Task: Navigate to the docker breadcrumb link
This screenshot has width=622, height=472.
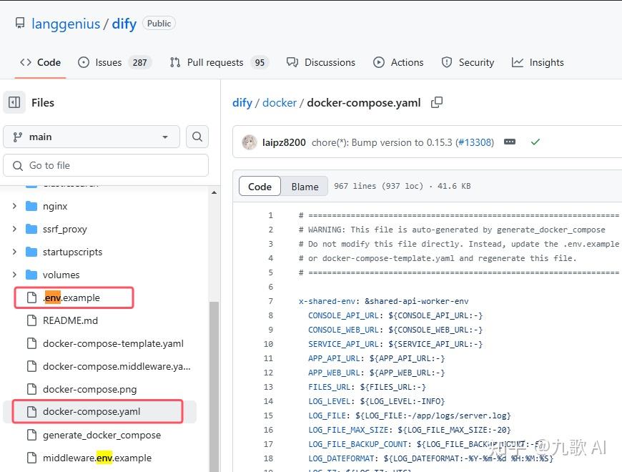Action: pos(280,102)
